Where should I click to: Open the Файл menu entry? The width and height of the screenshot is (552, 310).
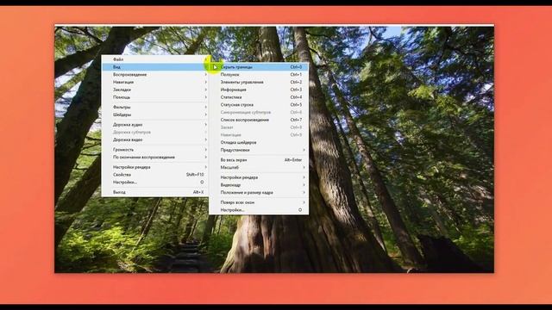(x=155, y=59)
